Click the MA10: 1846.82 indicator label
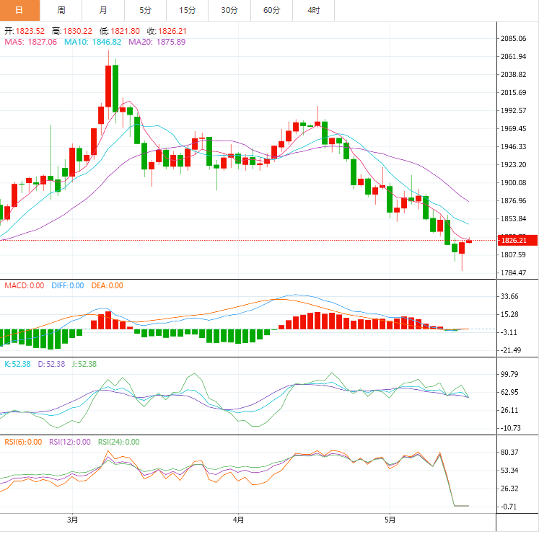The width and height of the screenshot is (539, 534). tap(93, 42)
